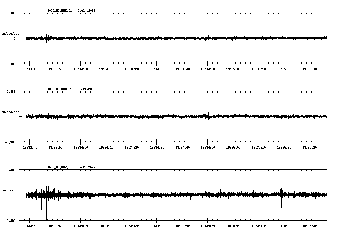Image resolution: width=345 pixels, height=235 pixels.
Task: Click the cm/sec/sec unit label on top plot
Action: pyautogui.click(x=10, y=33)
